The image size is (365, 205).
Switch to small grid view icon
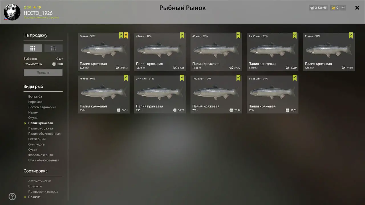tap(54, 48)
